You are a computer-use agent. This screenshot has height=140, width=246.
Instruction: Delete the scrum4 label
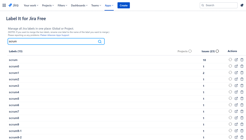242,92
